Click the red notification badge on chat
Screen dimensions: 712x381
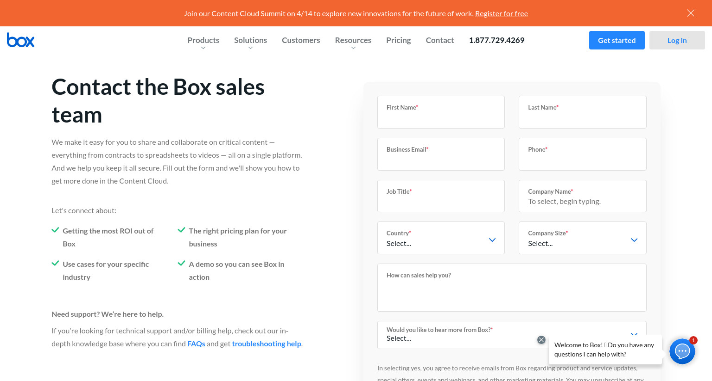(x=693, y=340)
